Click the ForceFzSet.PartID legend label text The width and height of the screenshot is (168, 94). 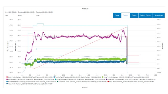click(82, 82)
